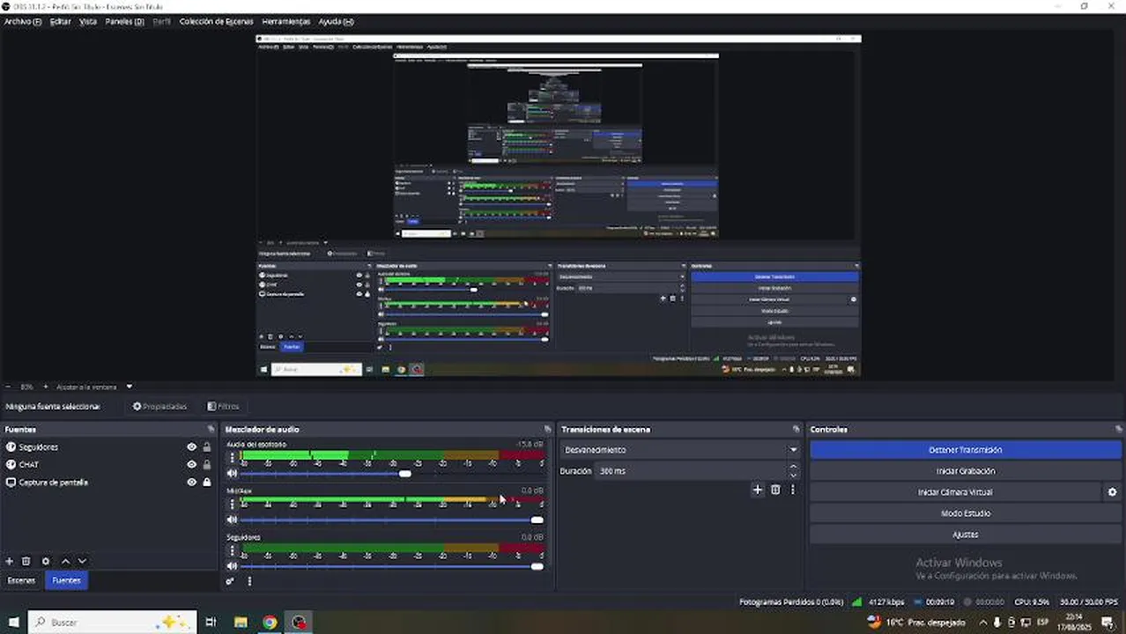Mute Seguidores audio via its speaker icon
The height and width of the screenshot is (634, 1126).
[233, 565]
